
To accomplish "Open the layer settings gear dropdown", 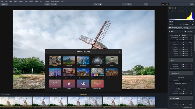I will point(192,25).
